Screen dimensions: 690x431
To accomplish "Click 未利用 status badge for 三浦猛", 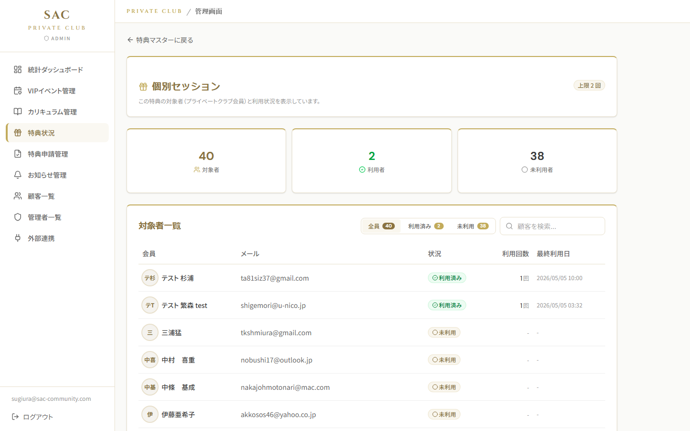I will tap(444, 332).
